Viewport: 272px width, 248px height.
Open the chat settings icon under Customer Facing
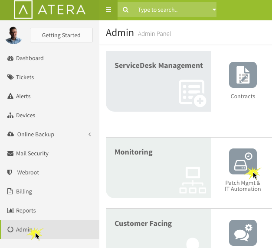point(243,233)
